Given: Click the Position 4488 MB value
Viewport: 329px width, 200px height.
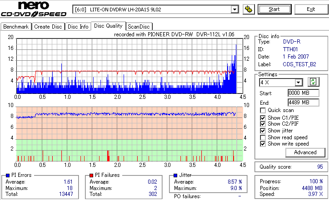Looking at the screenshot, I should pyautogui.click(x=312, y=188).
